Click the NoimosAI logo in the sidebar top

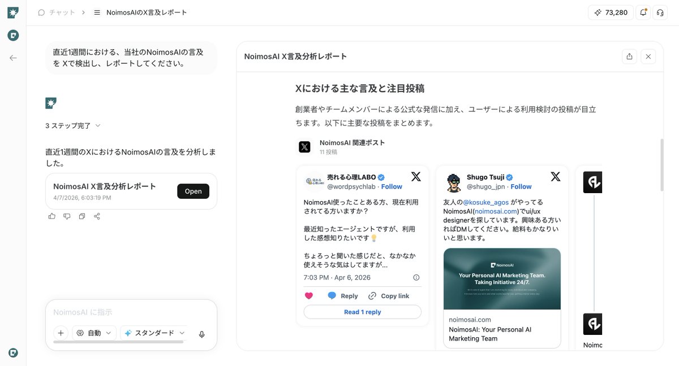[x=13, y=12]
